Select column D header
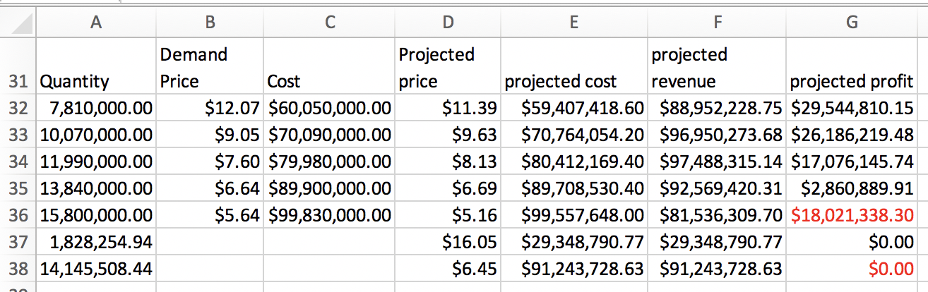928x292 pixels. coord(447,23)
